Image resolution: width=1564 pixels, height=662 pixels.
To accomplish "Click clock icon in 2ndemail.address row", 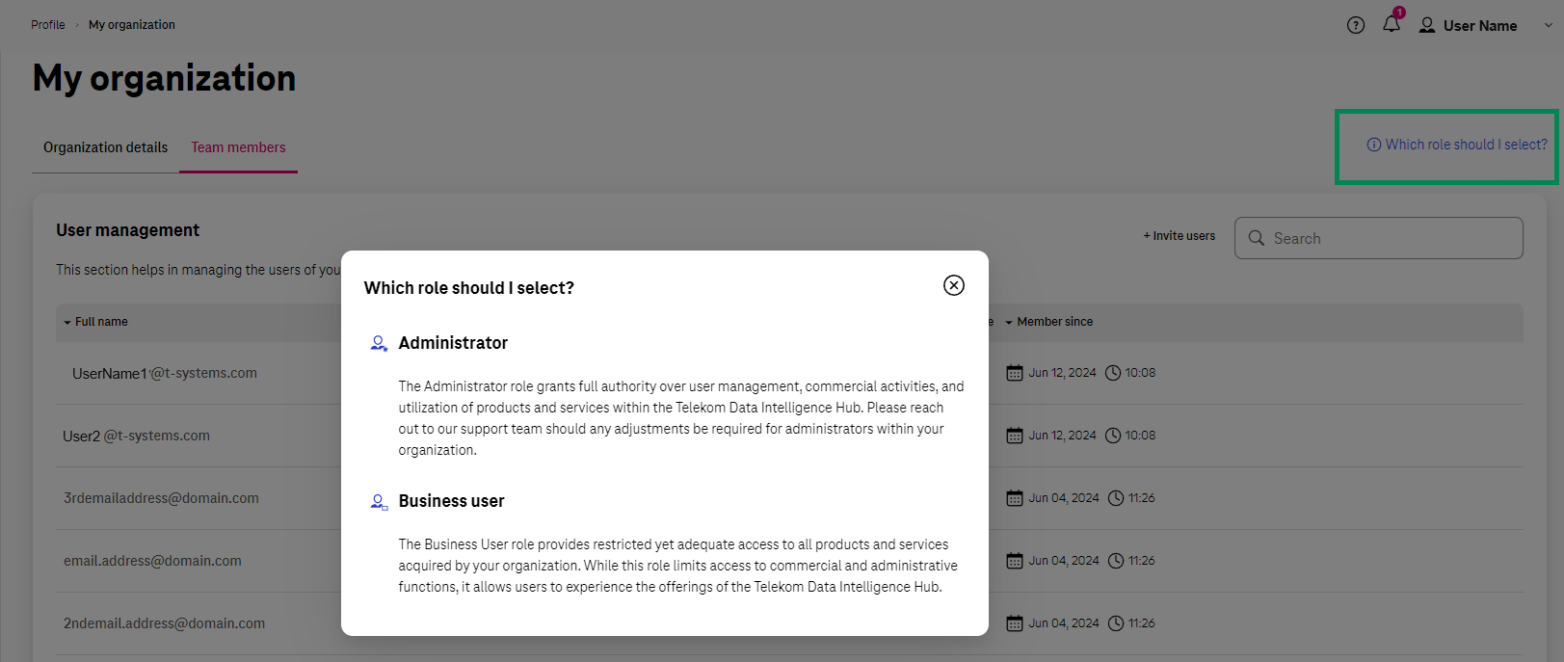I will pos(1116,623).
